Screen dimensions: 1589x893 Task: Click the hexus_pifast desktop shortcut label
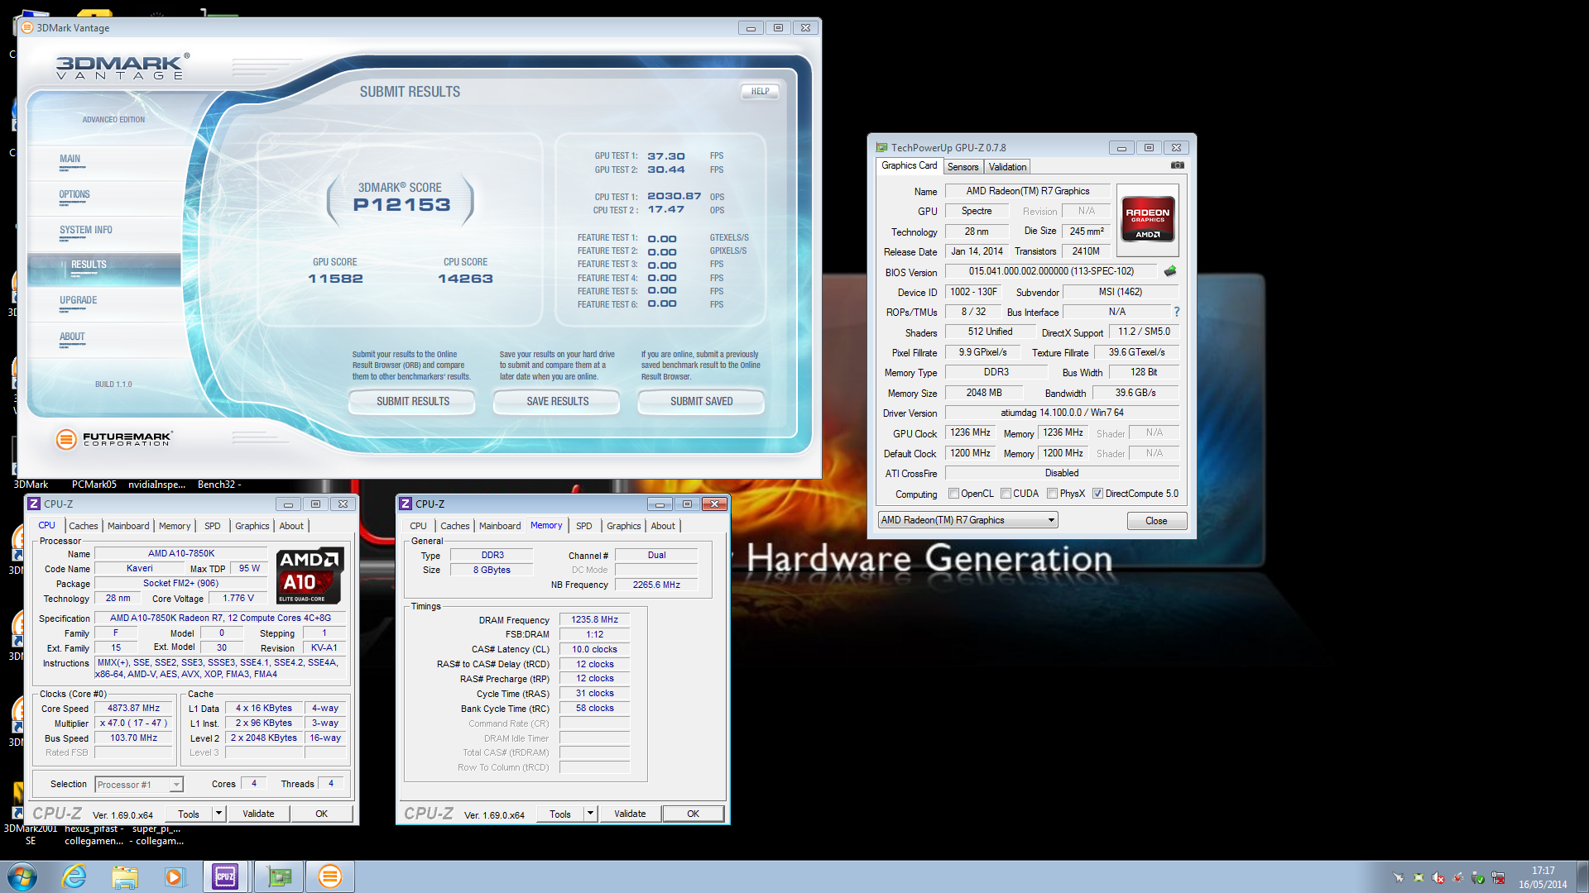click(94, 834)
